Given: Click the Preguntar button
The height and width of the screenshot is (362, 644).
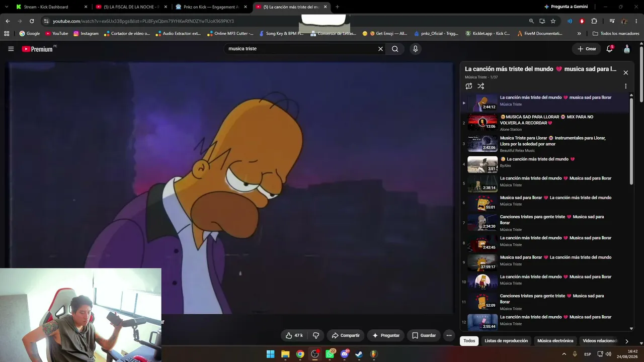Looking at the screenshot, I should [x=385, y=335].
